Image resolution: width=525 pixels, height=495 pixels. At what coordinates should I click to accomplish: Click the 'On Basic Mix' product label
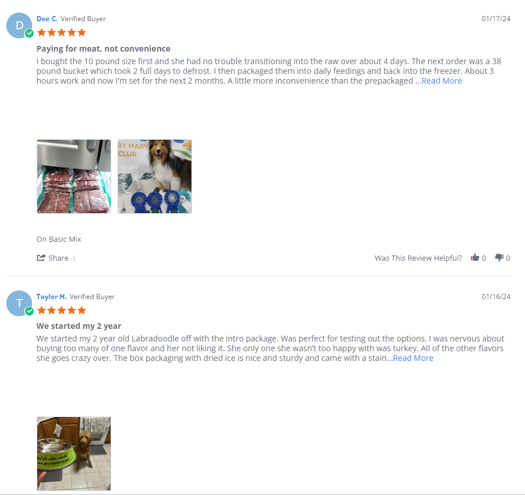[x=59, y=239]
